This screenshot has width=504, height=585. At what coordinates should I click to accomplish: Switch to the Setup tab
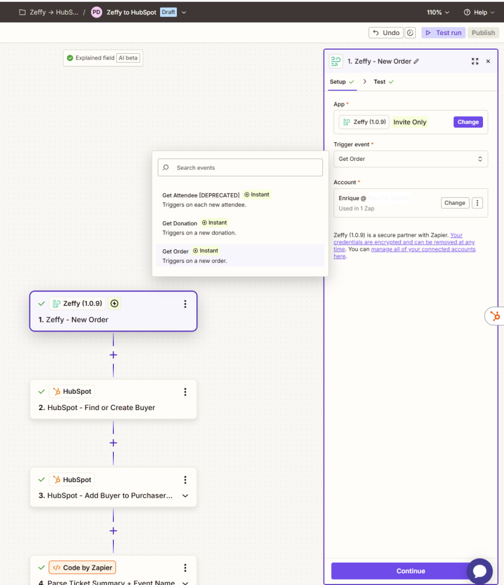pos(342,82)
